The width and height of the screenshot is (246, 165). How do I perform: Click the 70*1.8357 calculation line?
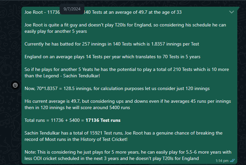coord(117,89)
